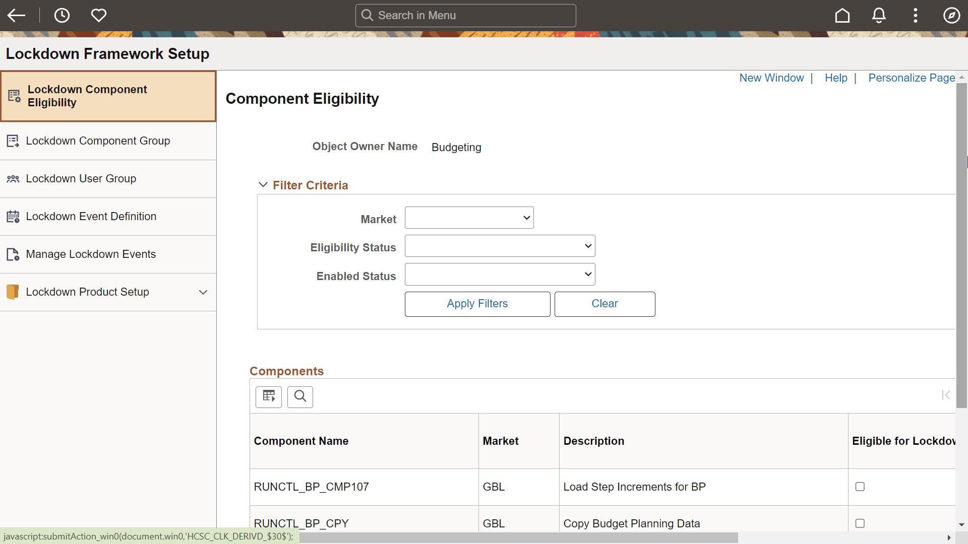The width and height of the screenshot is (968, 544).
Task: Click the Manage Lockdown Events document icon
Action: (x=13, y=254)
